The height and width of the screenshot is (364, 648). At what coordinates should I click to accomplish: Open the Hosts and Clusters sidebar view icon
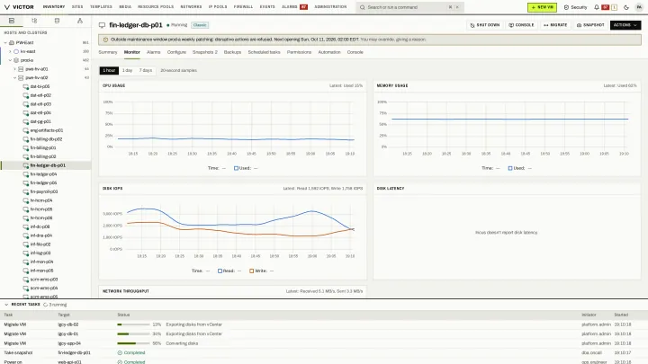click(x=12, y=21)
